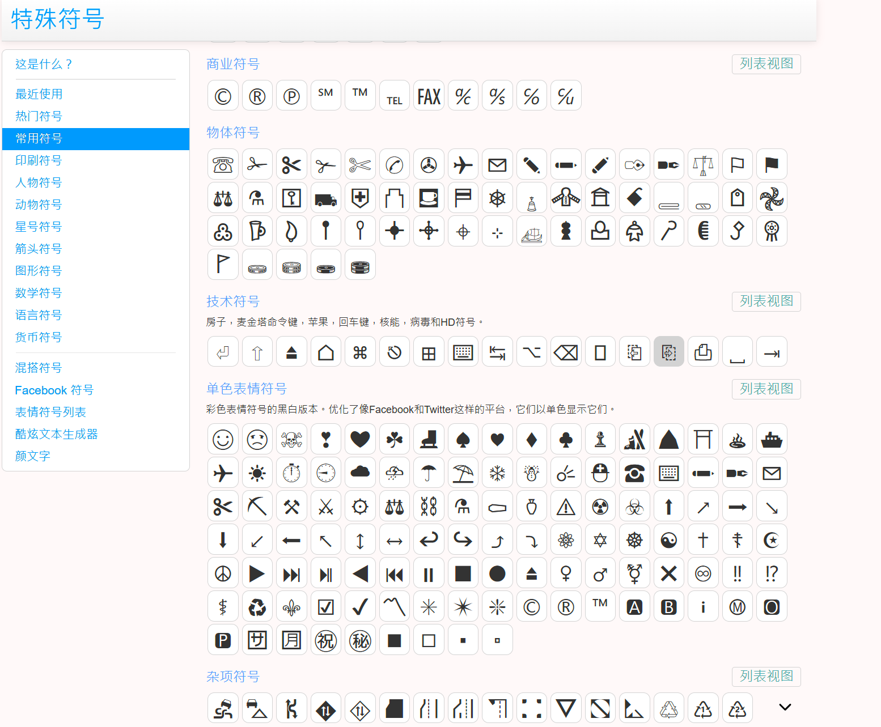Click the recycling symbol in emoji section

(x=257, y=607)
